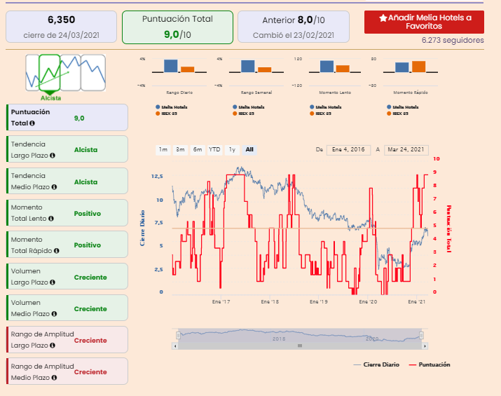Toggle Cierre Diario series in main chart legend
Image resolution: width=501 pixels, height=396 pixels.
pos(376,364)
